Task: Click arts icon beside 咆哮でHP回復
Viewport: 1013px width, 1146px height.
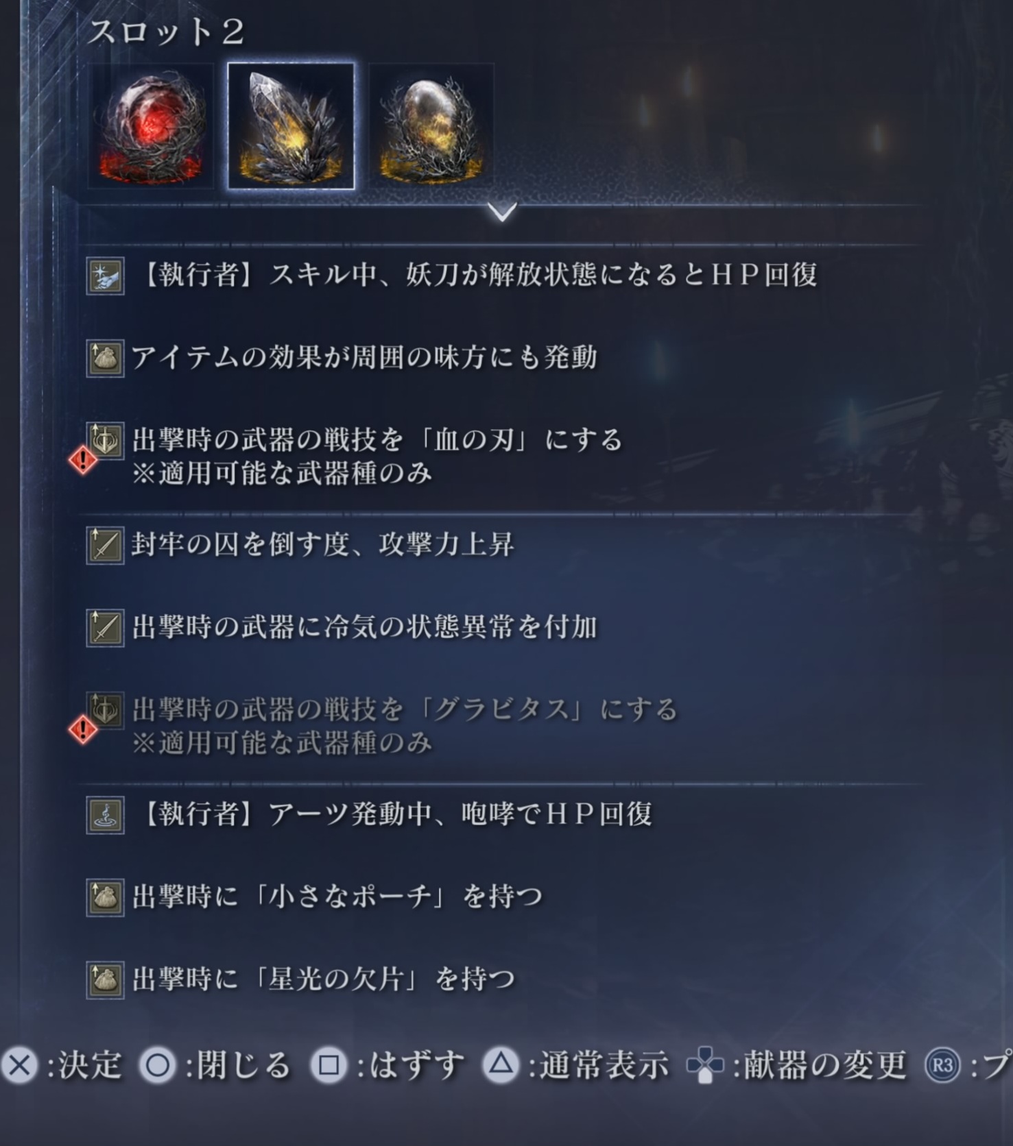Action: coord(105,815)
